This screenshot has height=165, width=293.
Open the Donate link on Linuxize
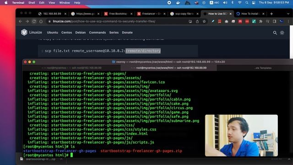point(127,33)
